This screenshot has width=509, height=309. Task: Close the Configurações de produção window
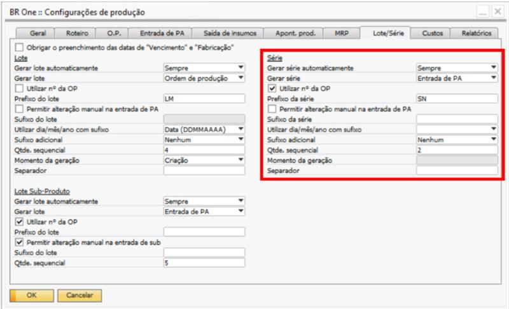496,11
